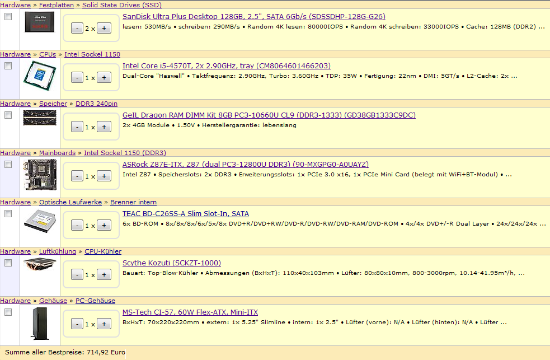The width and height of the screenshot is (550, 360).
Task: Decrease SanDisk SSD quantity with minus button
Action: 77,29
